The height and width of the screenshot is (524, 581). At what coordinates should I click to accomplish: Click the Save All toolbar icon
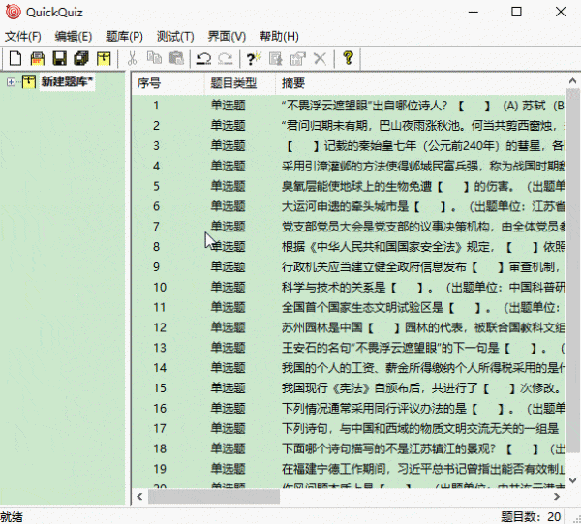pyautogui.click(x=81, y=59)
